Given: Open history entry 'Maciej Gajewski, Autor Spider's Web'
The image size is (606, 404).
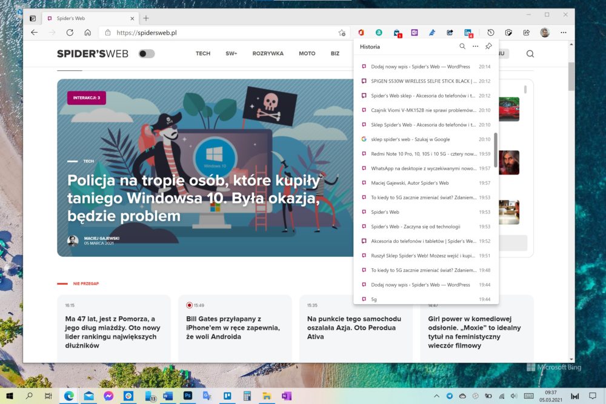Looking at the screenshot, I should click(426, 183).
